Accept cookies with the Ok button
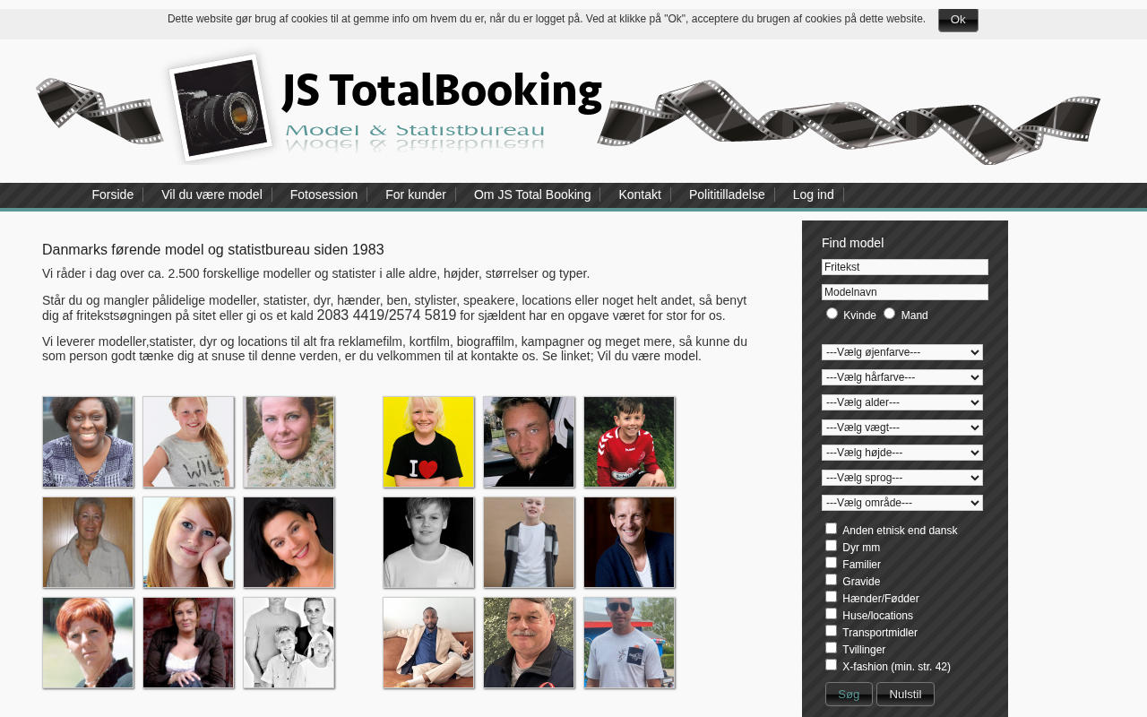 tap(958, 20)
